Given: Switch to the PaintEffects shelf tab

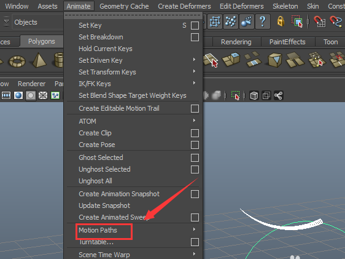Looking at the screenshot, I should [287, 42].
